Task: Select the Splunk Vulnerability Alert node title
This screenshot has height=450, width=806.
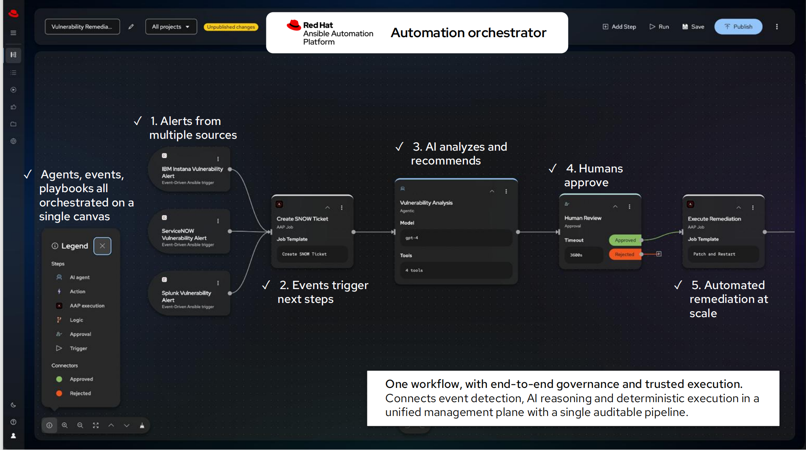Action: point(186,297)
